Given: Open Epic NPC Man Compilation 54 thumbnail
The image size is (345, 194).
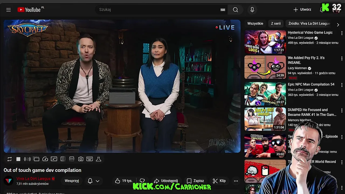Looking at the screenshot, I should 265,94.
